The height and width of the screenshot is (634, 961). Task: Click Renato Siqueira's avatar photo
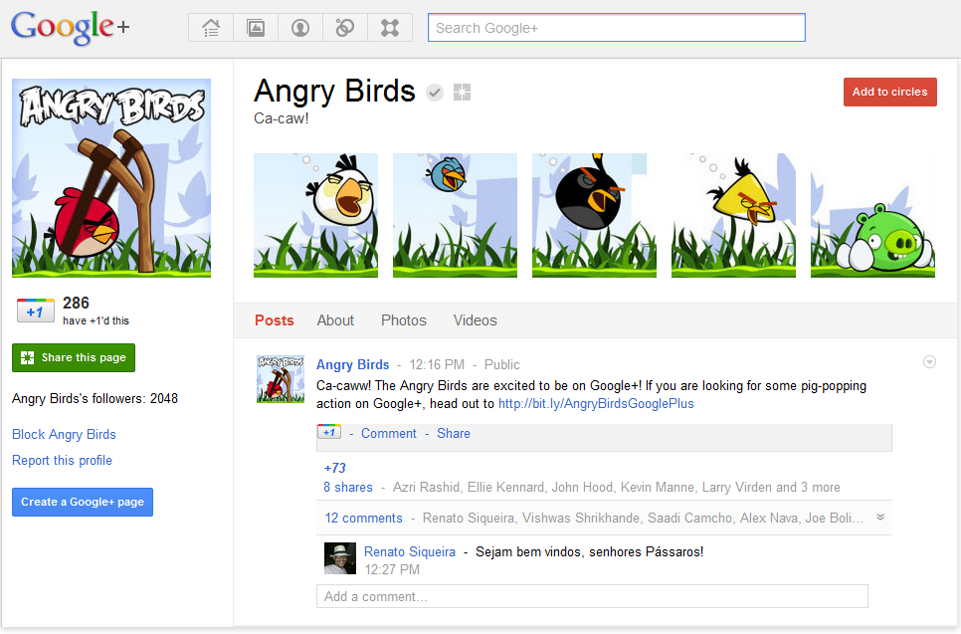tap(340, 558)
